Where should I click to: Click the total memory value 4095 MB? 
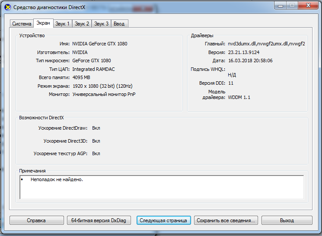pos(81,77)
